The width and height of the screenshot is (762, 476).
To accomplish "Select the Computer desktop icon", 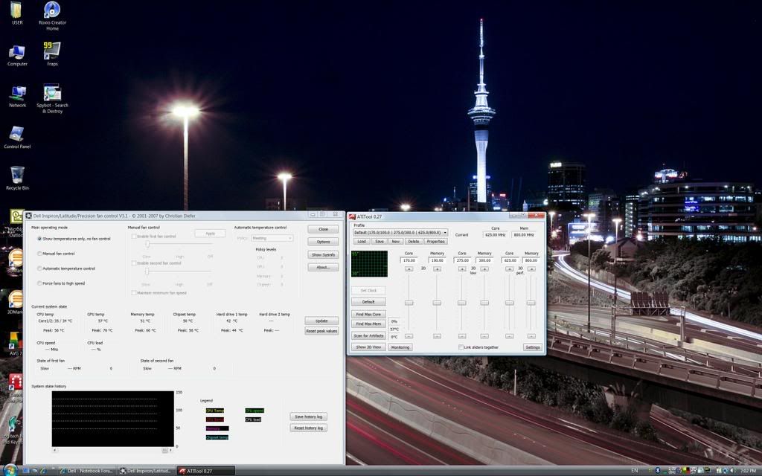I will [x=17, y=55].
